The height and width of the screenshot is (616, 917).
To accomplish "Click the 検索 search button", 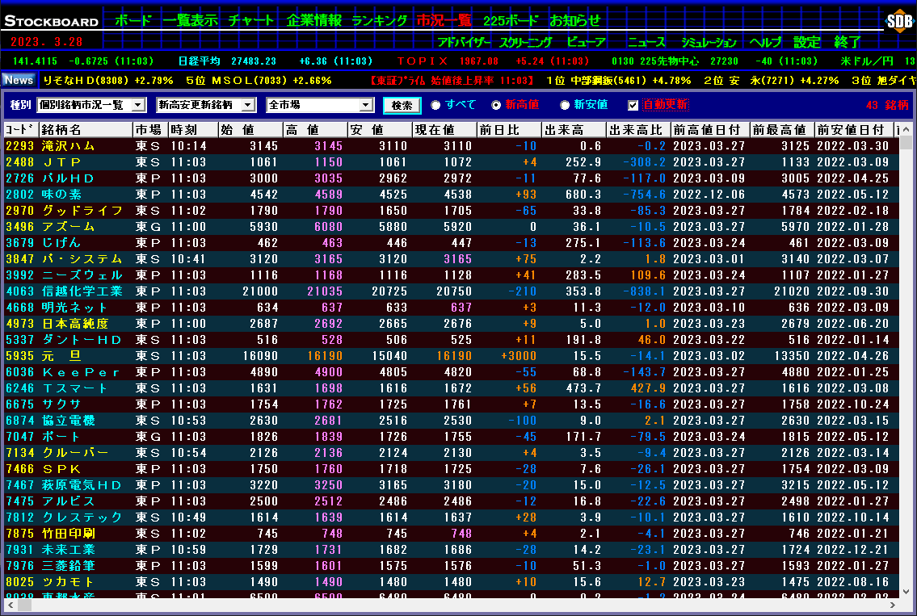I will (402, 105).
